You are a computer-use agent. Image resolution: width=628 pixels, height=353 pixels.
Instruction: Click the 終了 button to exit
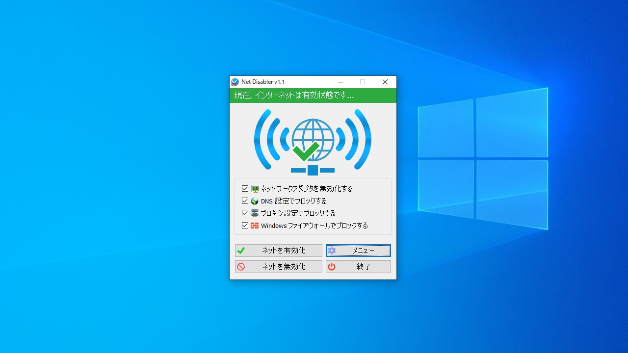(358, 267)
